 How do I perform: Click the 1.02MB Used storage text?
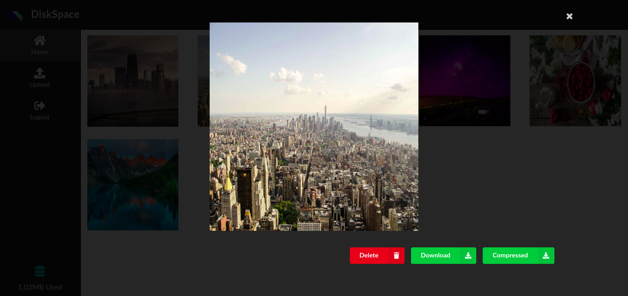click(x=40, y=287)
